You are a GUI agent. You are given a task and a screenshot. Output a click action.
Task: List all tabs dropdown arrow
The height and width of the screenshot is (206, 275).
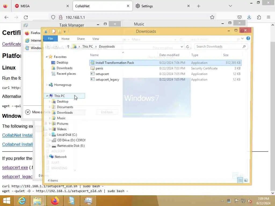click(230, 6)
